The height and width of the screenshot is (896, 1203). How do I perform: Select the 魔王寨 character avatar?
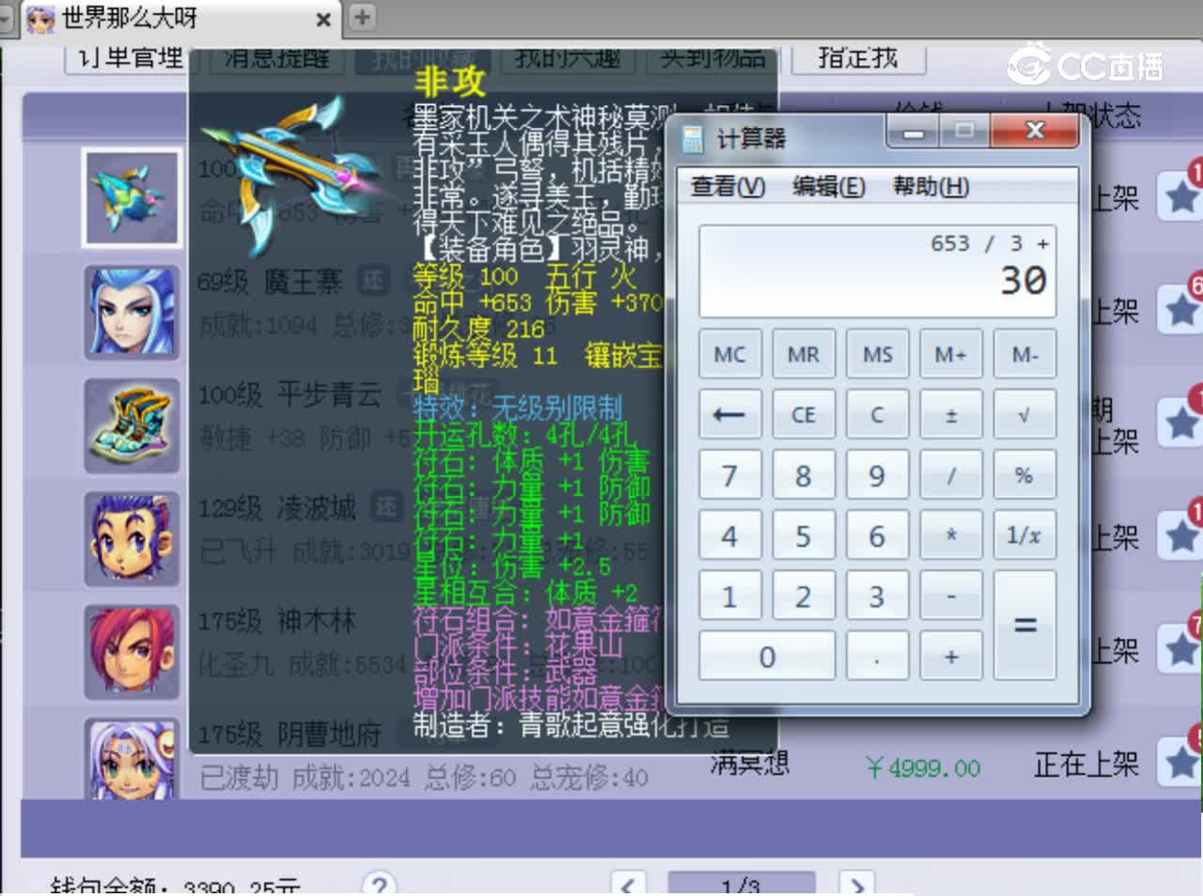pos(132,313)
